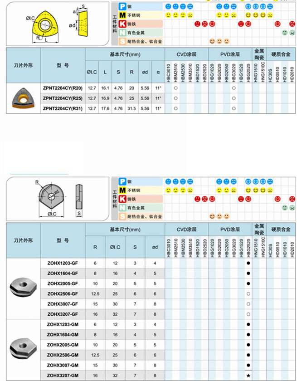
Task: Click the filled dot in the ZOHX1203-GF row
Action: point(248,263)
